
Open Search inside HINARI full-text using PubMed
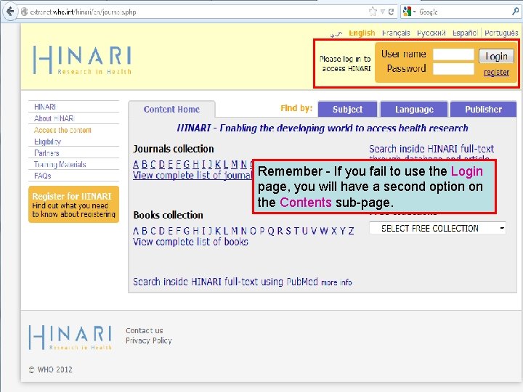[225, 282]
